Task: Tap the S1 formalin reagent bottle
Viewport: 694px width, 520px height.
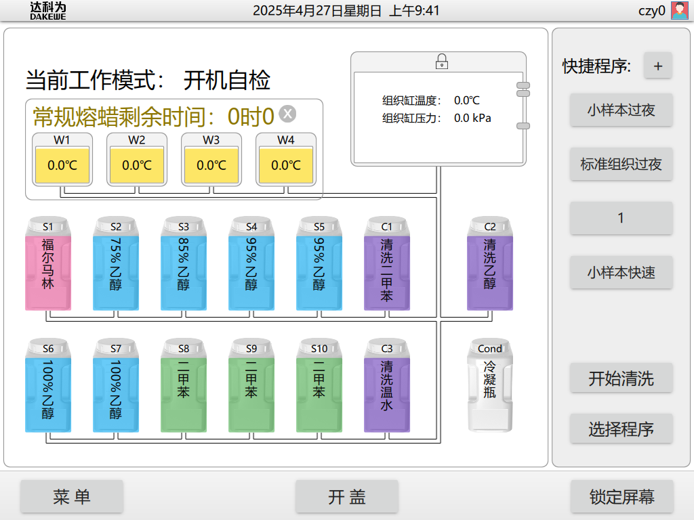Action: (48, 264)
